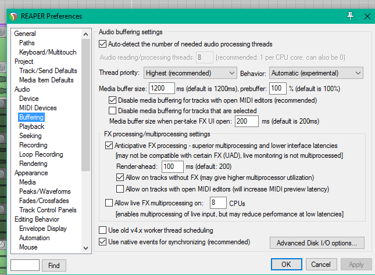This screenshot has width=375, height=275.
Task: Select Audio in the preferences tree
Action: (x=22, y=89)
